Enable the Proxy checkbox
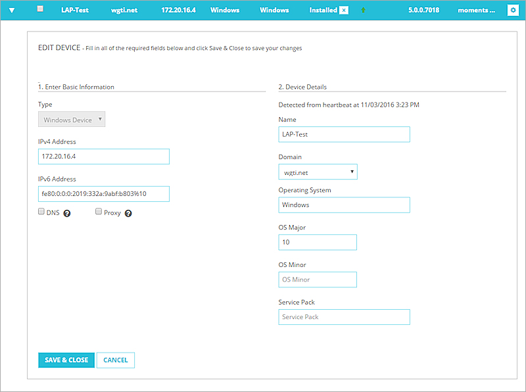 (98, 211)
